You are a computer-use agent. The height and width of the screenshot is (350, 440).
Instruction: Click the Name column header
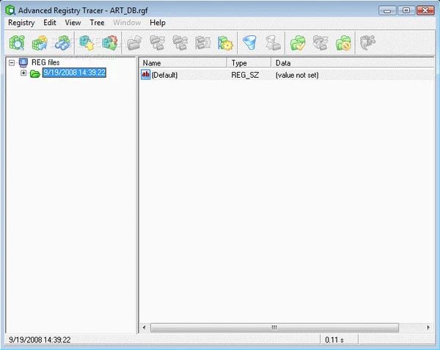183,63
